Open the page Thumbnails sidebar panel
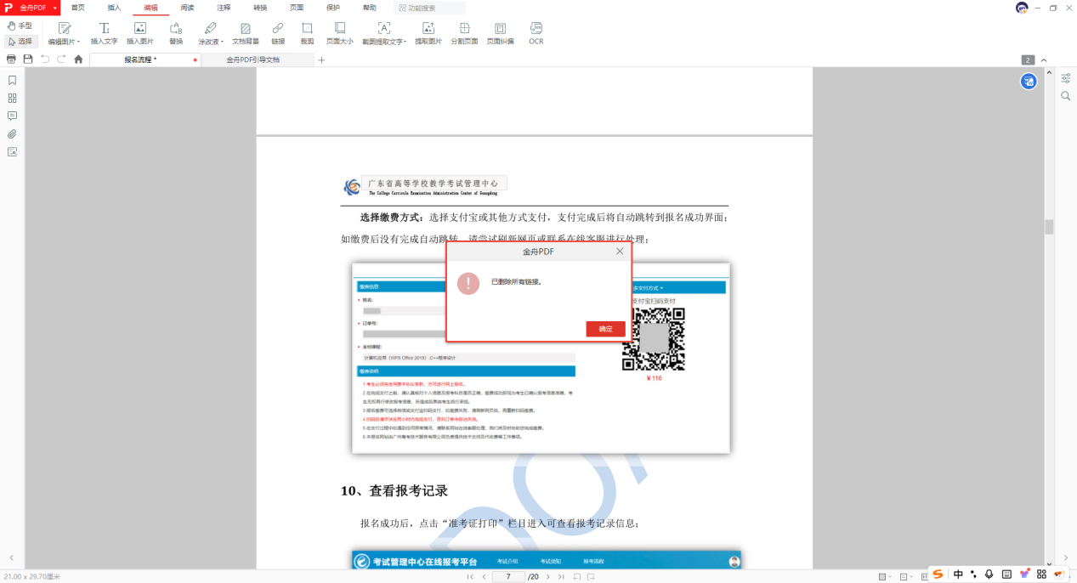Viewport: 1077px width, 583px height. (x=12, y=99)
